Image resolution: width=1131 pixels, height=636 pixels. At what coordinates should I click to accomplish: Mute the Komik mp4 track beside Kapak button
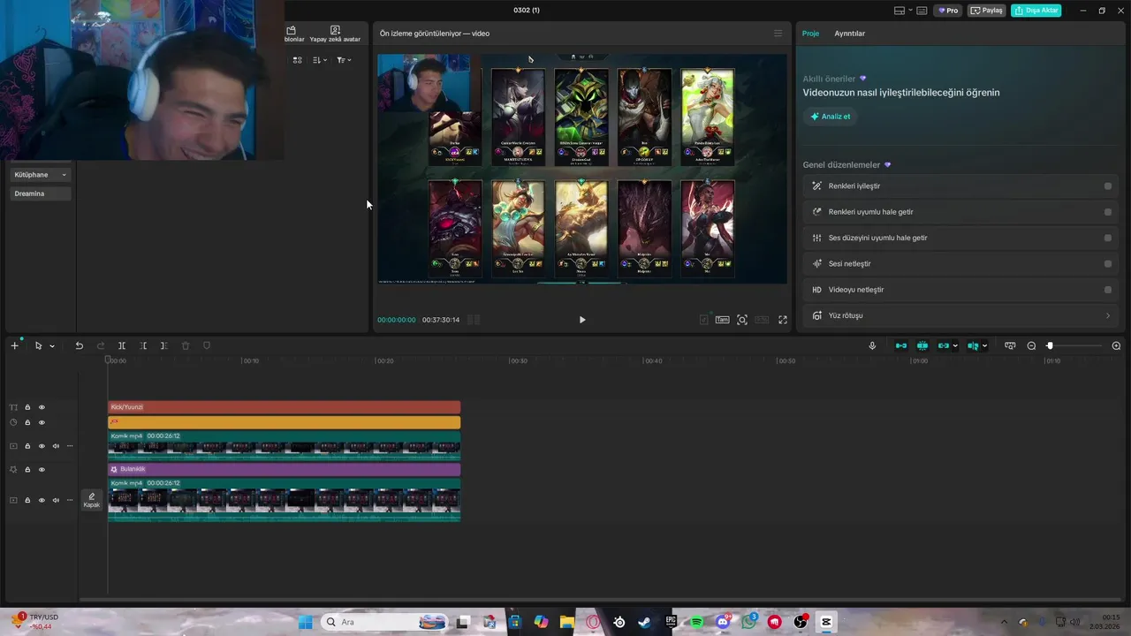pyautogui.click(x=56, y=500)
